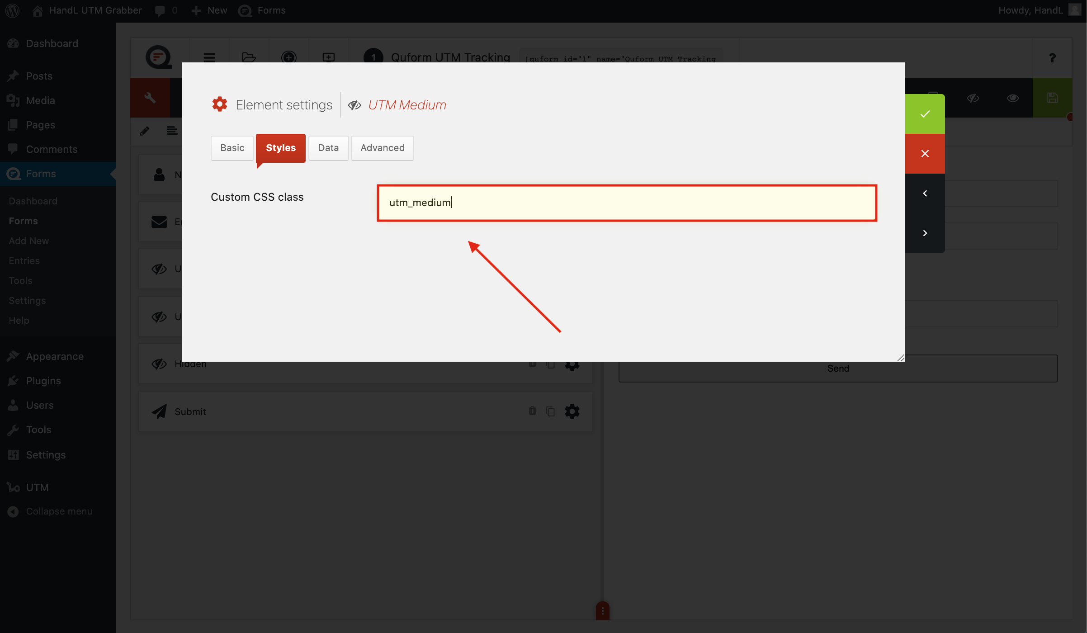
Task: Duplicate the Submit element
Action: [x=550, y=411]
